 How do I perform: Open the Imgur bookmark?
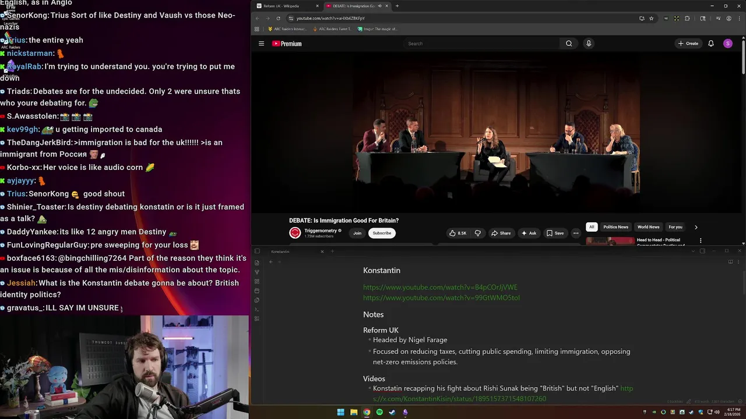pyautogui.click(x=378, y=29)
